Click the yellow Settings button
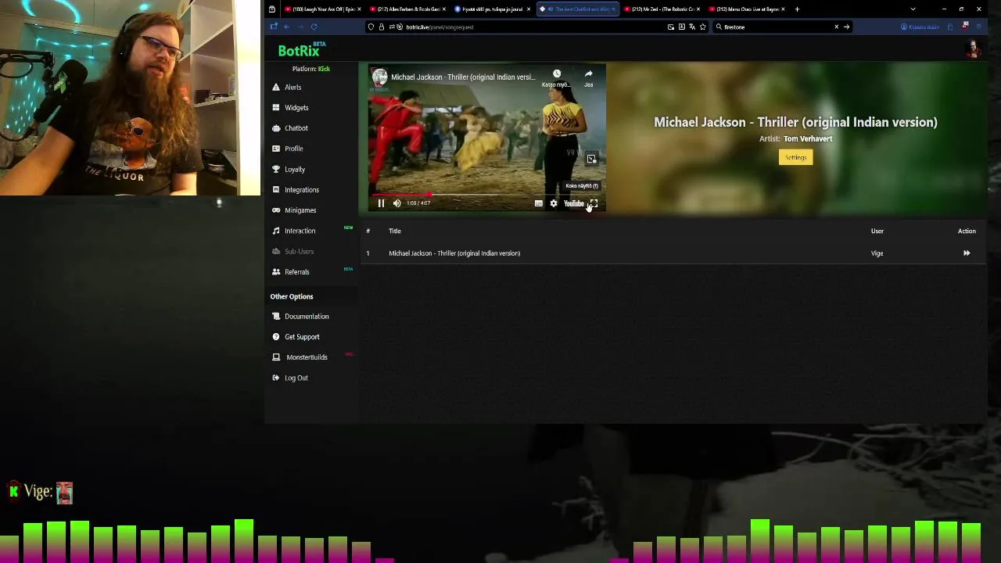The image size is (1001, 563). (x=795, y=157)
